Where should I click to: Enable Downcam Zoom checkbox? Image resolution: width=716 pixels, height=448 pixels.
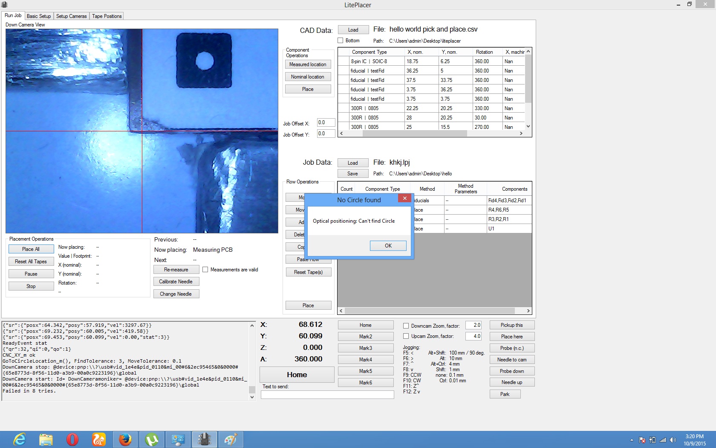click(x=406, y=326)
